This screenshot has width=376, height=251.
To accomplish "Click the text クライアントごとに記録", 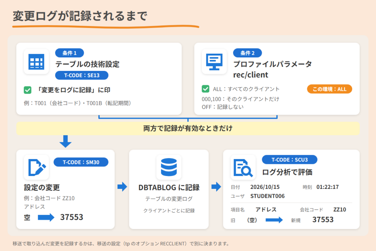I will (x=169, y=211).
